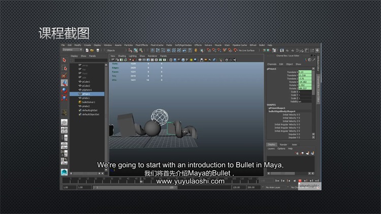Open the viewport Renderer menu
The image size is (381, 214).
(152, 56)
